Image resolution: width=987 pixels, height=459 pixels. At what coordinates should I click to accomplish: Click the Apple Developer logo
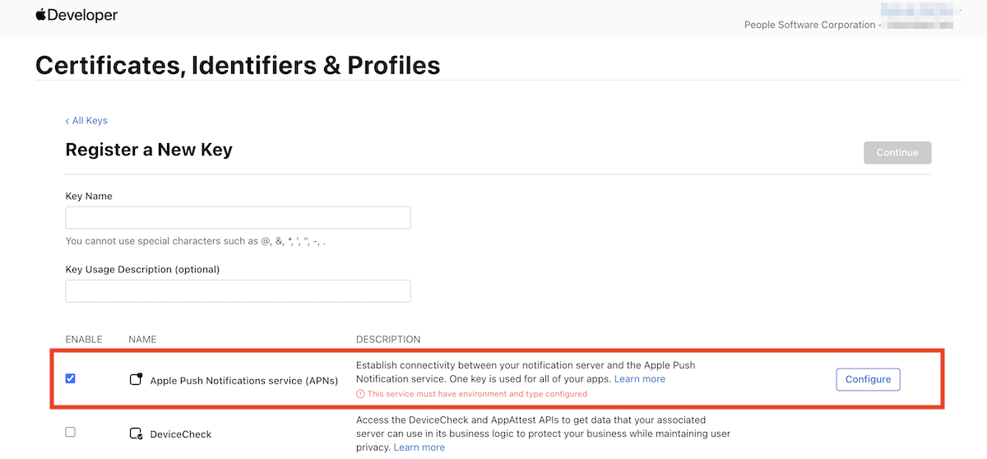pyautogui.click(x=76, y=16)
